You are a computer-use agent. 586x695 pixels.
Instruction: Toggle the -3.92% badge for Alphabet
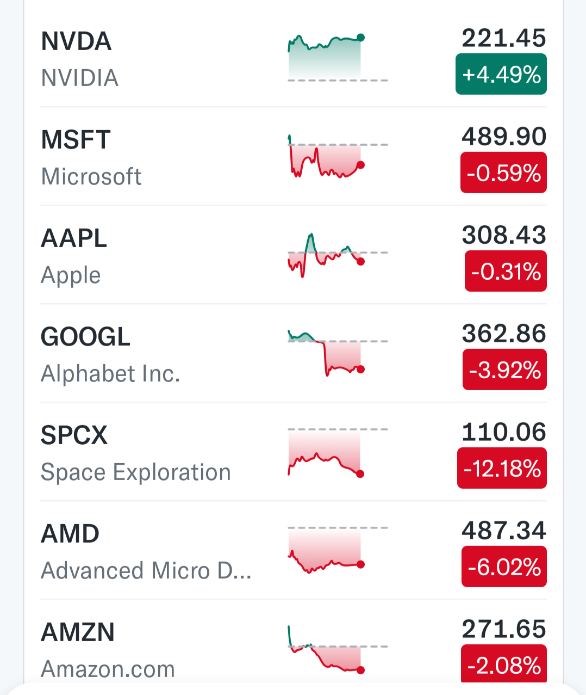click(x=504, y=370)
